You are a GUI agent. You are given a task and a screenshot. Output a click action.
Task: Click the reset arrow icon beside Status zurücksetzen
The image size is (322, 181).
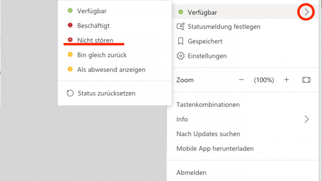click(x=70, y=93)
